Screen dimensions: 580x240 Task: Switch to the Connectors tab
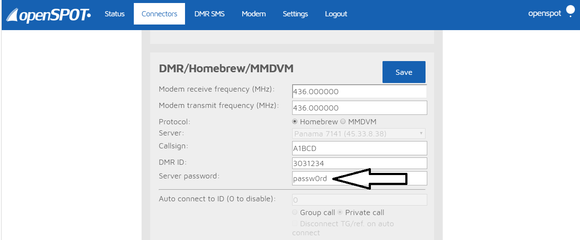pos(159,14)
